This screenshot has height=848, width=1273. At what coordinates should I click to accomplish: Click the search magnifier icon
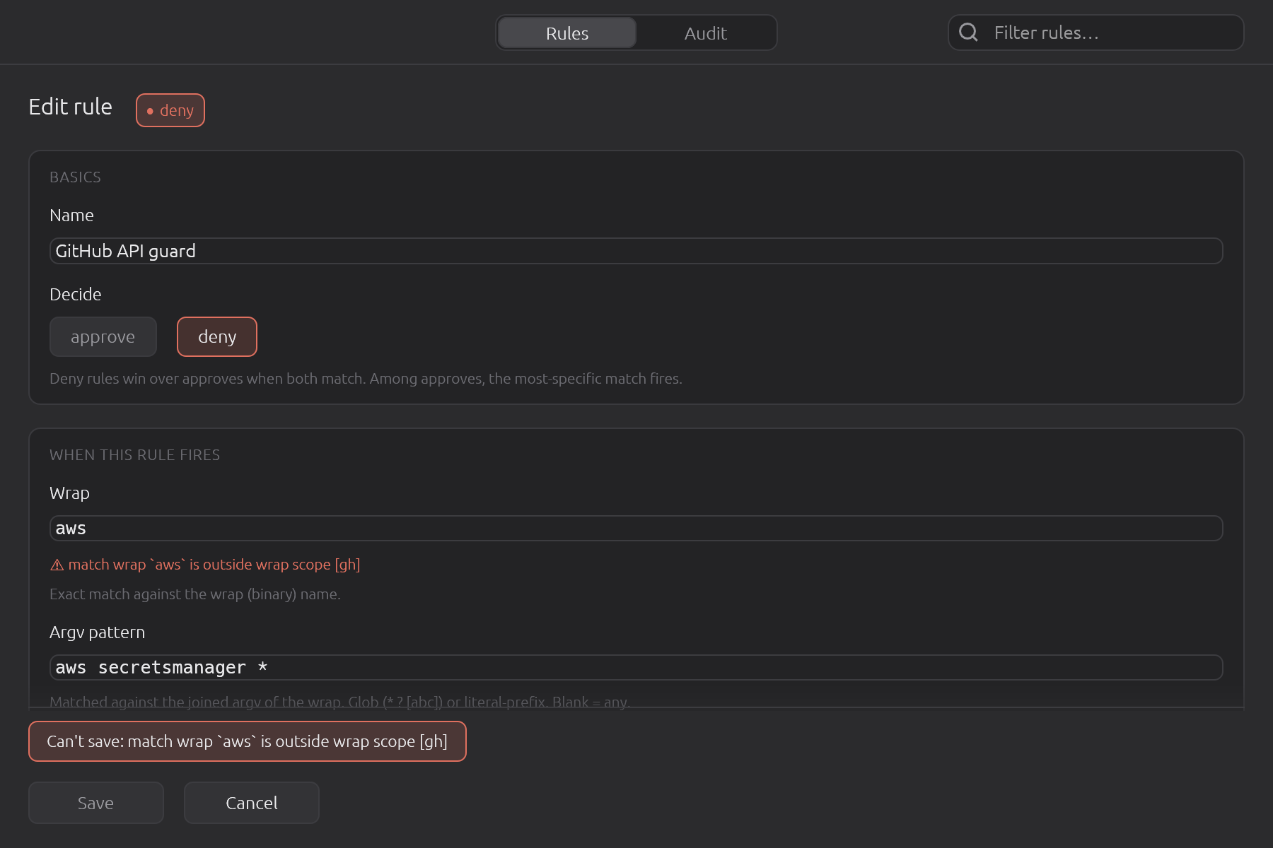point(968,33)
